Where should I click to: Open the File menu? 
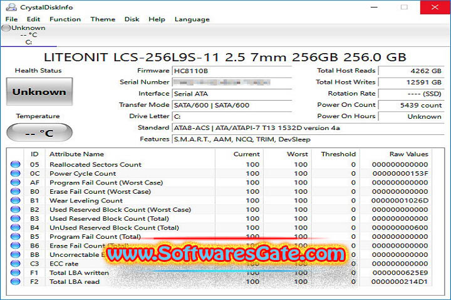pos(11,19)
